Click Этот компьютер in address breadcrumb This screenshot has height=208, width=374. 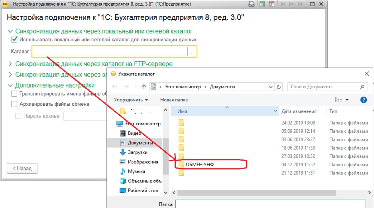click(x=183, y=87)
